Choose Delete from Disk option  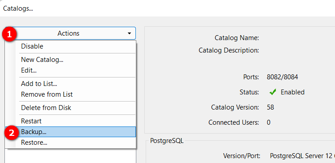(x=75, y=108)
